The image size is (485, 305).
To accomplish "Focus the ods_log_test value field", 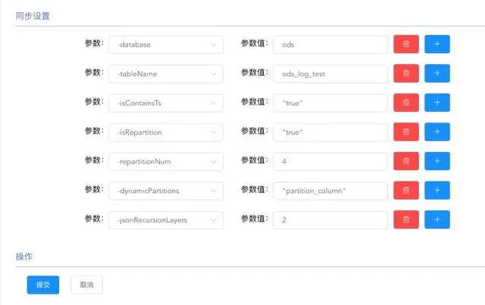I will click(x=330, y=73).
